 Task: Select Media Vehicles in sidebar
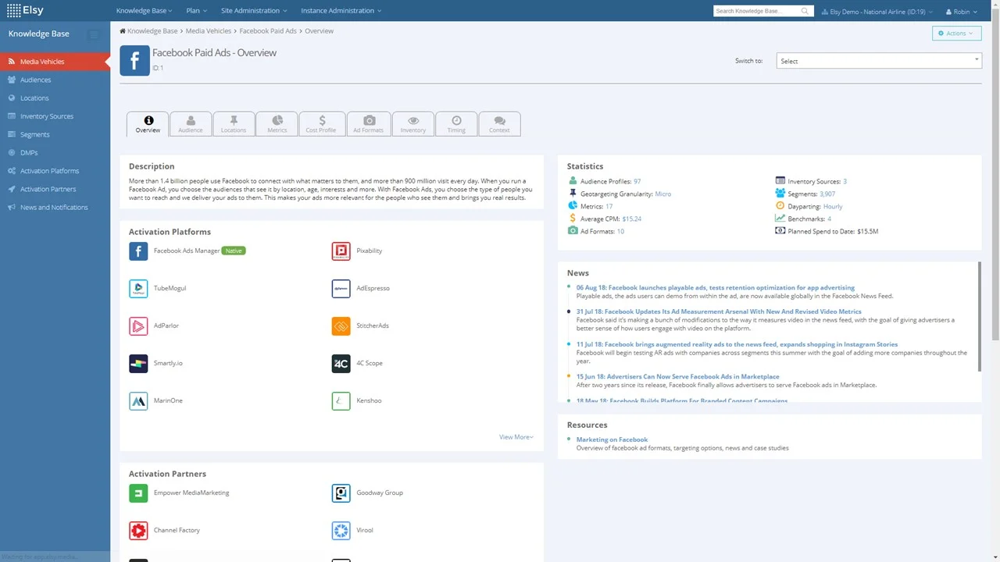pyautogui.click(x=55, y=62)
